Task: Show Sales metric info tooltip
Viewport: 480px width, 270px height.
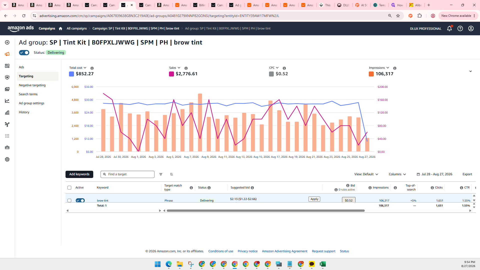Action: pos(186,68)
